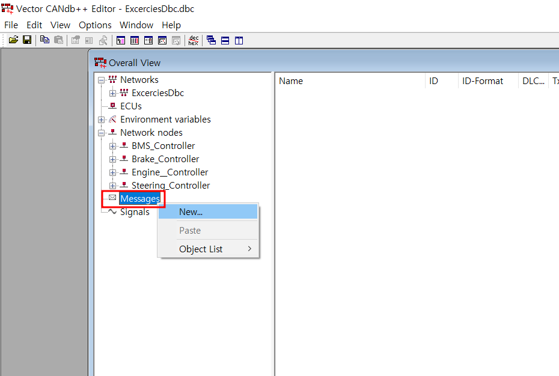559x376 pixels.
Task: Open the Edit menu
Action: [34, 25]
